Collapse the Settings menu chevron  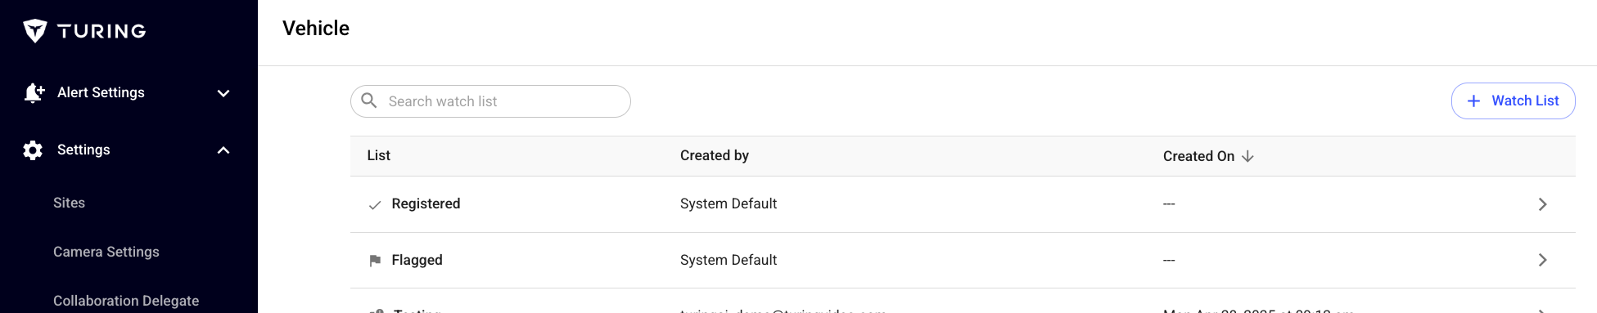click(223, 150)
